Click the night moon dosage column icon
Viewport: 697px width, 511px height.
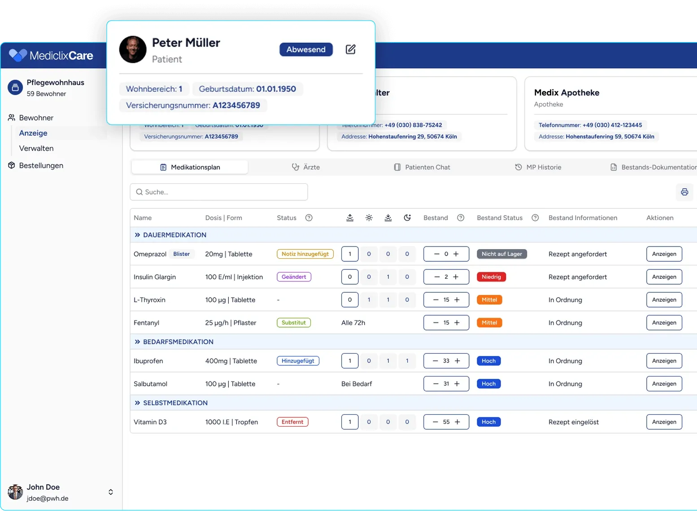407,218
